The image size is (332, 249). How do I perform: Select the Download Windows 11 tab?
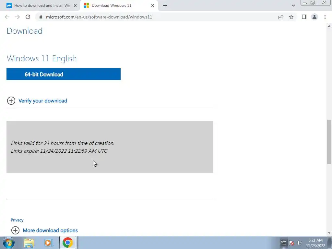[x=119, y=6]
